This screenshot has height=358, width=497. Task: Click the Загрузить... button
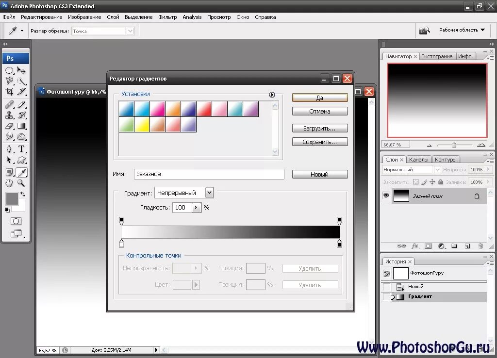tap(320, 129)
